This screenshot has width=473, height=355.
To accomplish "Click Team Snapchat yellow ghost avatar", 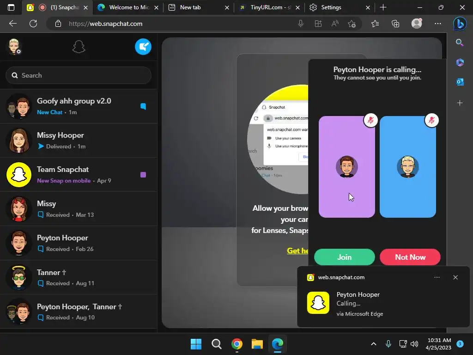I will (x=18, y=175).
